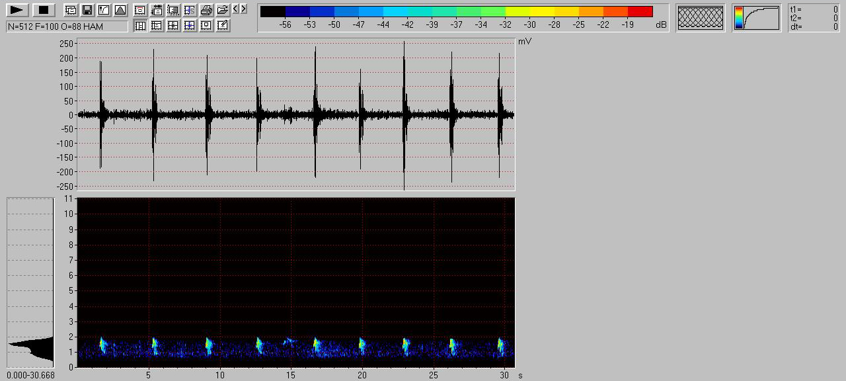Screen dimensions: 846x381
Task: Click the dark blue -56 dB color segment
Action: click(x=297, y=11)
